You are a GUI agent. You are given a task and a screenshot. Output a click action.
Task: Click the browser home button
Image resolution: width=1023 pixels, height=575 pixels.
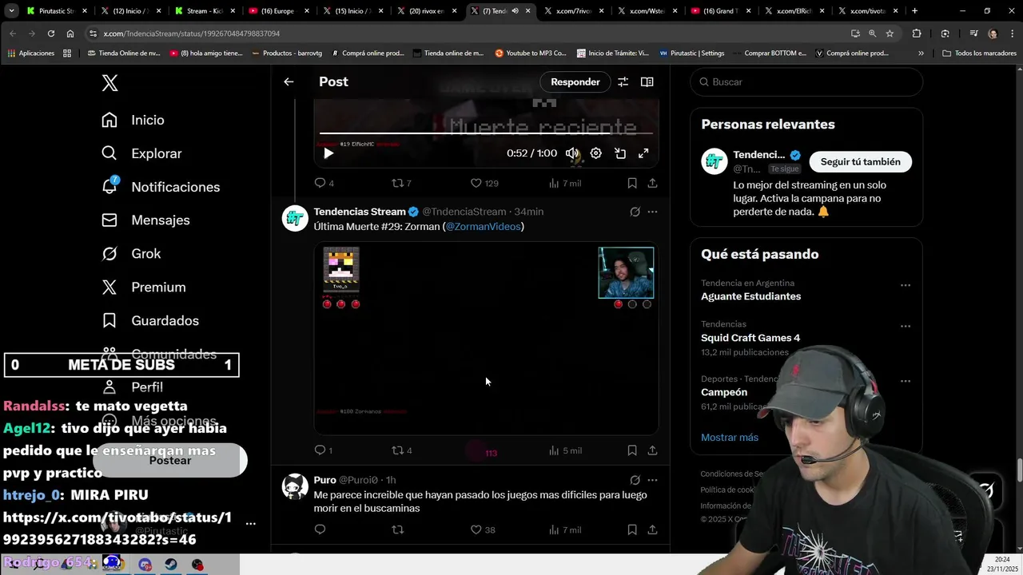(70, 34)
